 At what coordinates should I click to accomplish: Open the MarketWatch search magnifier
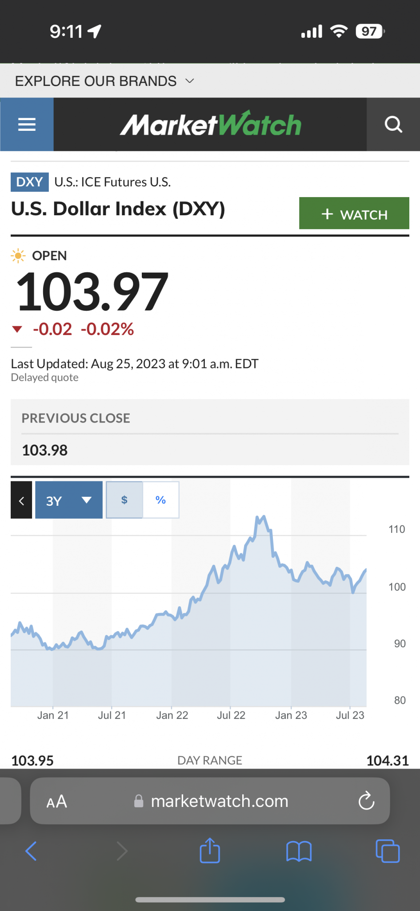[393, 125]
